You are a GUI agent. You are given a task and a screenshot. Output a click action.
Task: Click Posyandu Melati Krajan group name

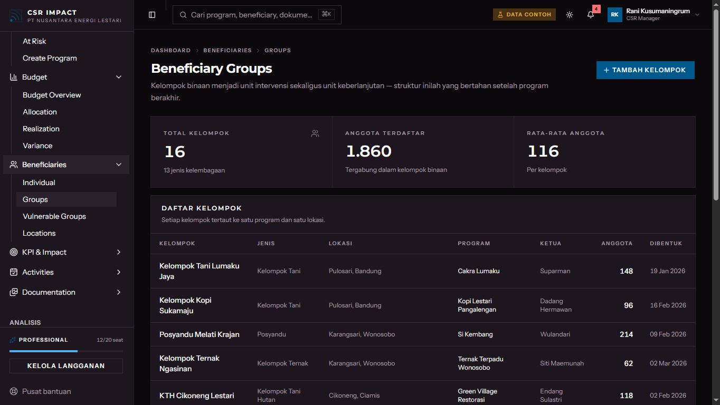(x=200, y=334)
